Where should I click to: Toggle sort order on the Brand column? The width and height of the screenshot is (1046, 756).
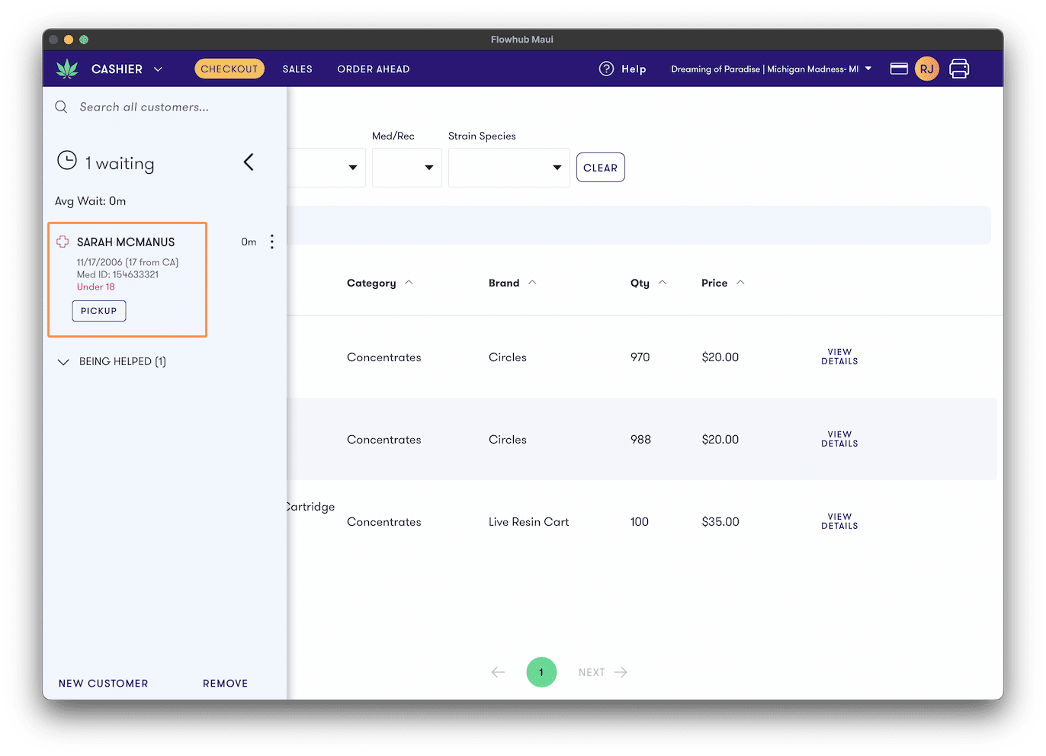pyautogui.click(x=534, y=282)
